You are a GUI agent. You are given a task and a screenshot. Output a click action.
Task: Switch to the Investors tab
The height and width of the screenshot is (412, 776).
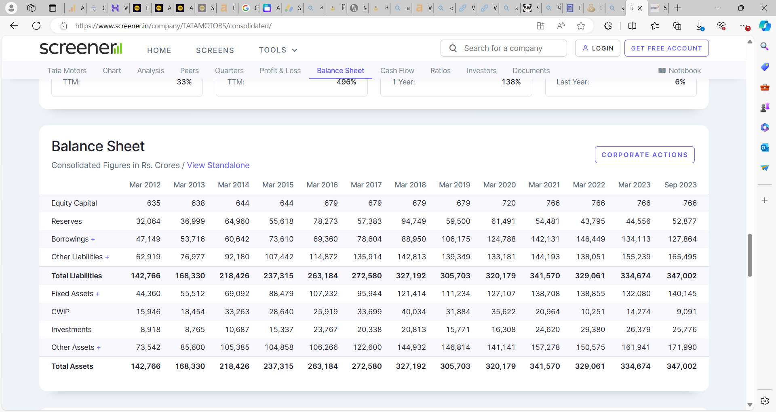(481, 71)
